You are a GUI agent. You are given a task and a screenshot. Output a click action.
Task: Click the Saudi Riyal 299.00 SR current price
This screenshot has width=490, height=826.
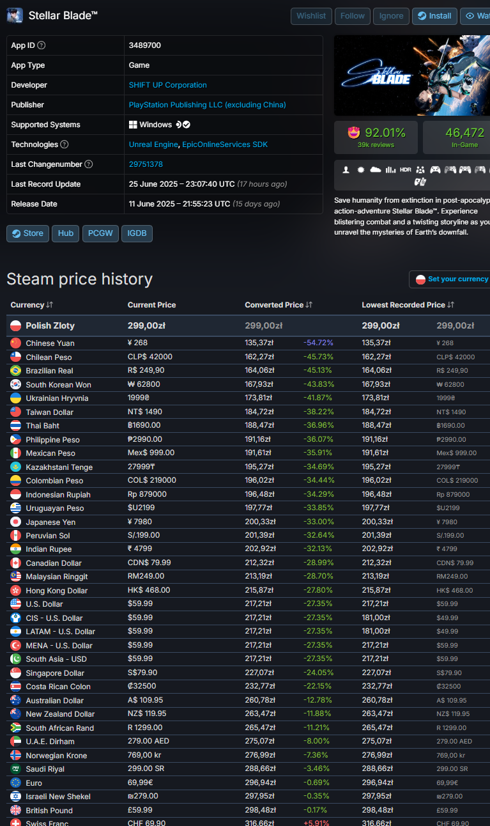pos(145,769)
